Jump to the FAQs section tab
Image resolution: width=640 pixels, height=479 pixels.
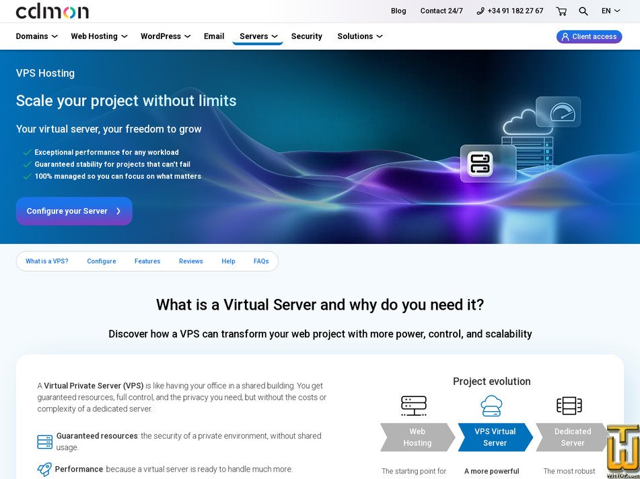click(261, 261)
